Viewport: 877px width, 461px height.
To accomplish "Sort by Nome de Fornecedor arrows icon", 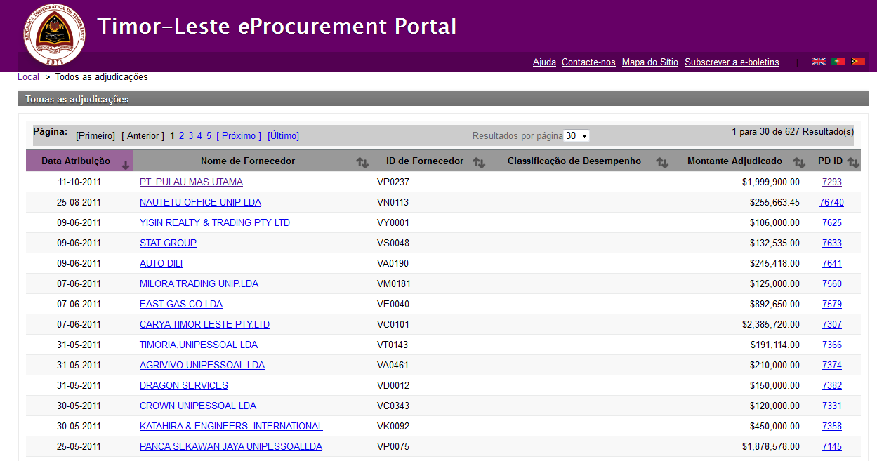I will 362,162.
